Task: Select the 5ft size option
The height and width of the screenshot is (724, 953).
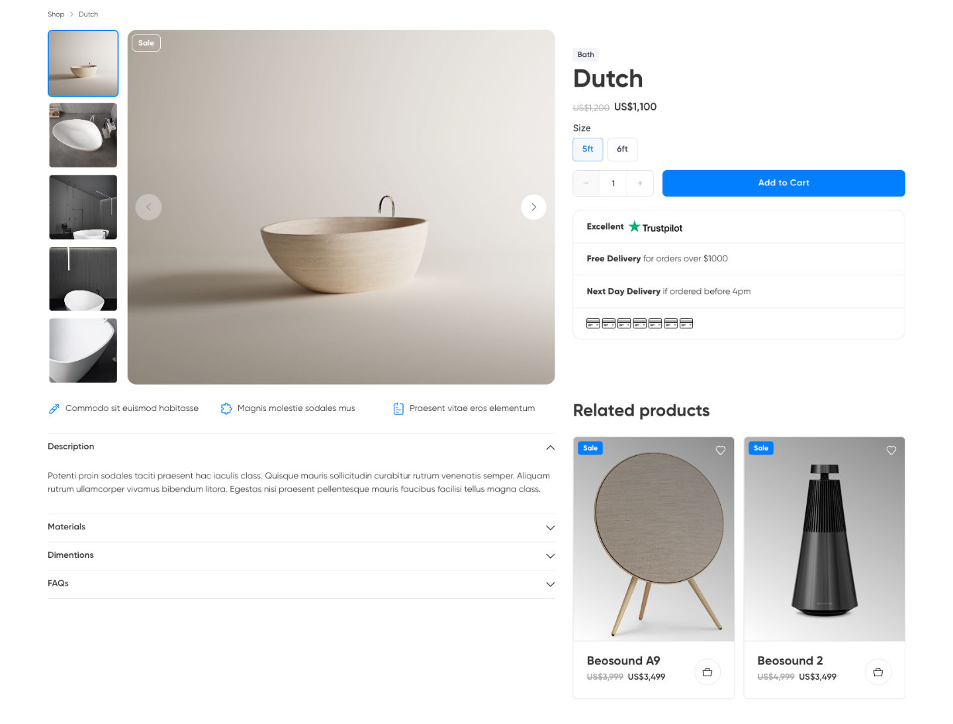Action: pyautogui.click(x=588, y=150)
